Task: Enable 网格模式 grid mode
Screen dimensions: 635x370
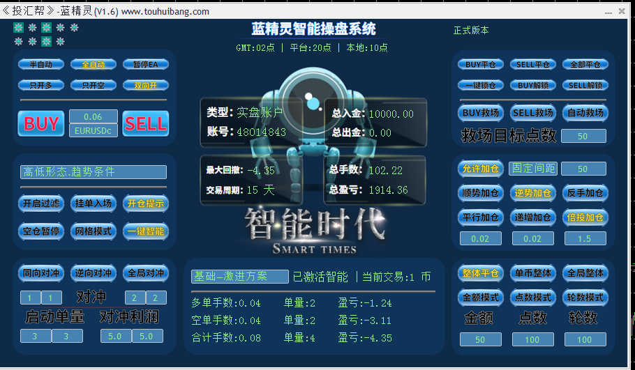Action: click(93, 231)
